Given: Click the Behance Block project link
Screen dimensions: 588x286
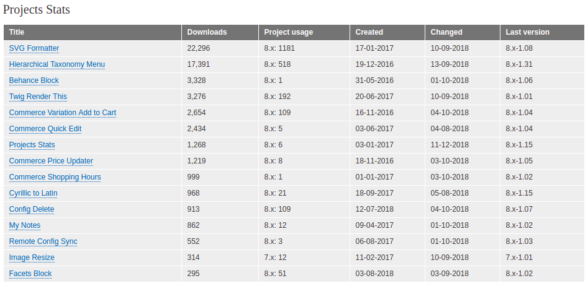Looking at the screenshot, I should point(34,80).
